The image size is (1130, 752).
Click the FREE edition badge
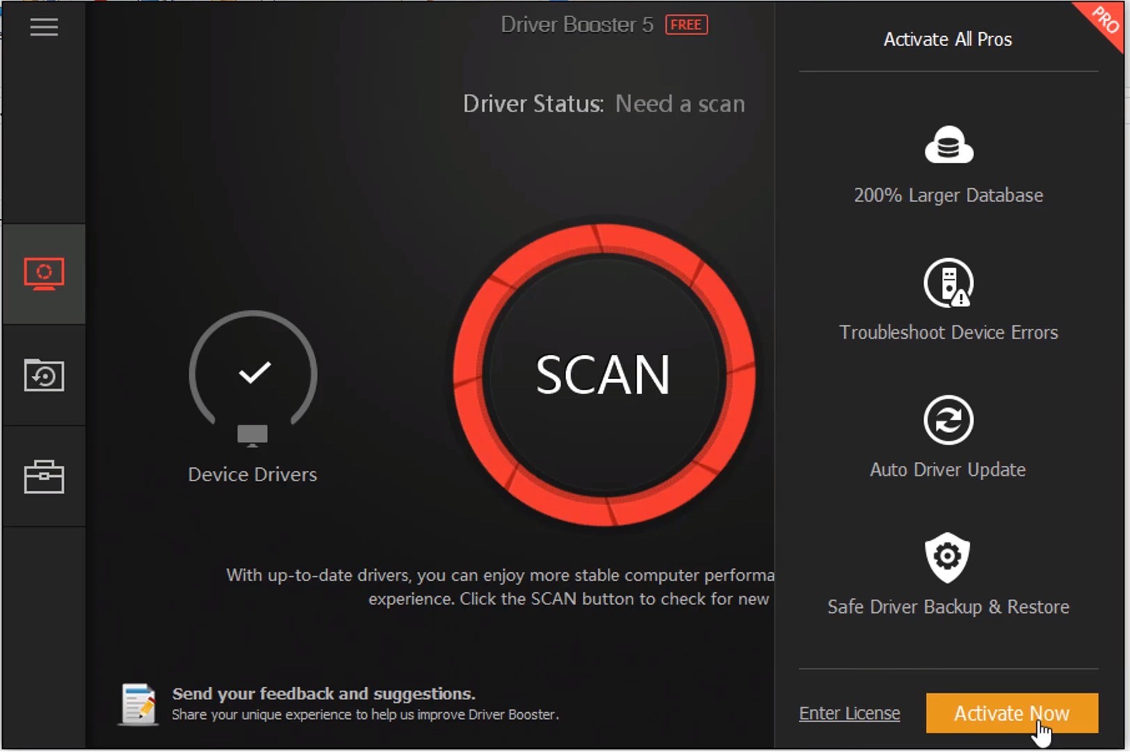(686, 25)
